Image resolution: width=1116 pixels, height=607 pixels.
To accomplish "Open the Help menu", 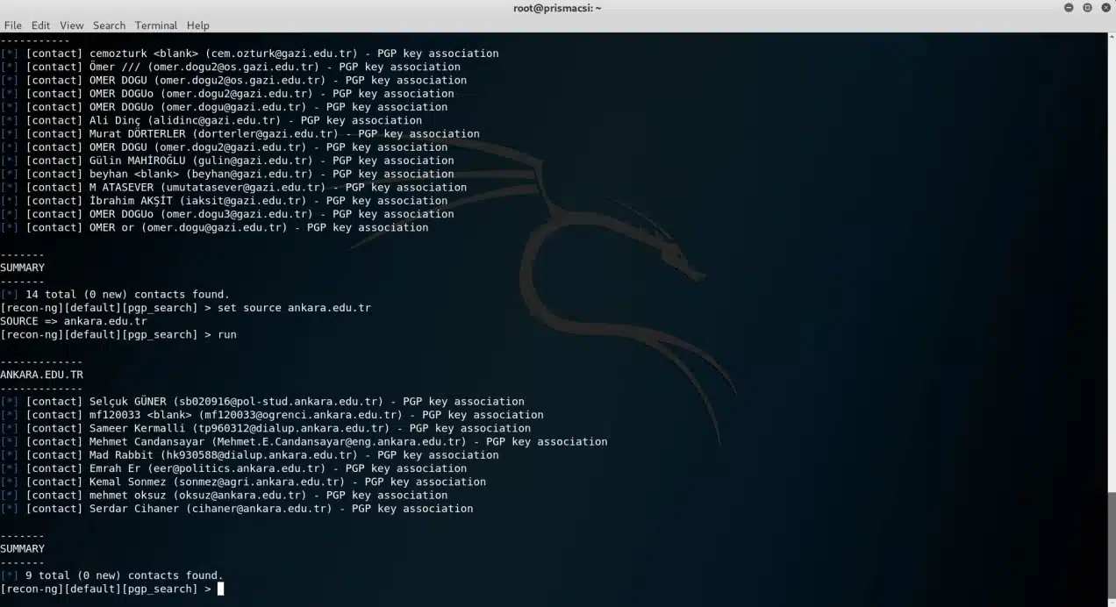I will click(198, 25).
